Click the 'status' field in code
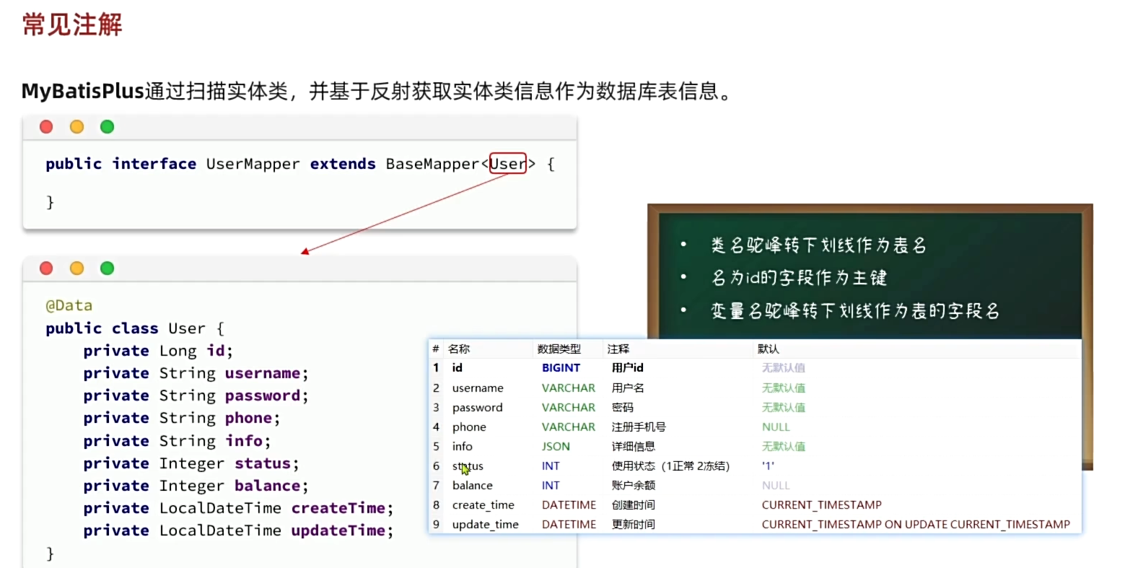 (x=263, y=463)
